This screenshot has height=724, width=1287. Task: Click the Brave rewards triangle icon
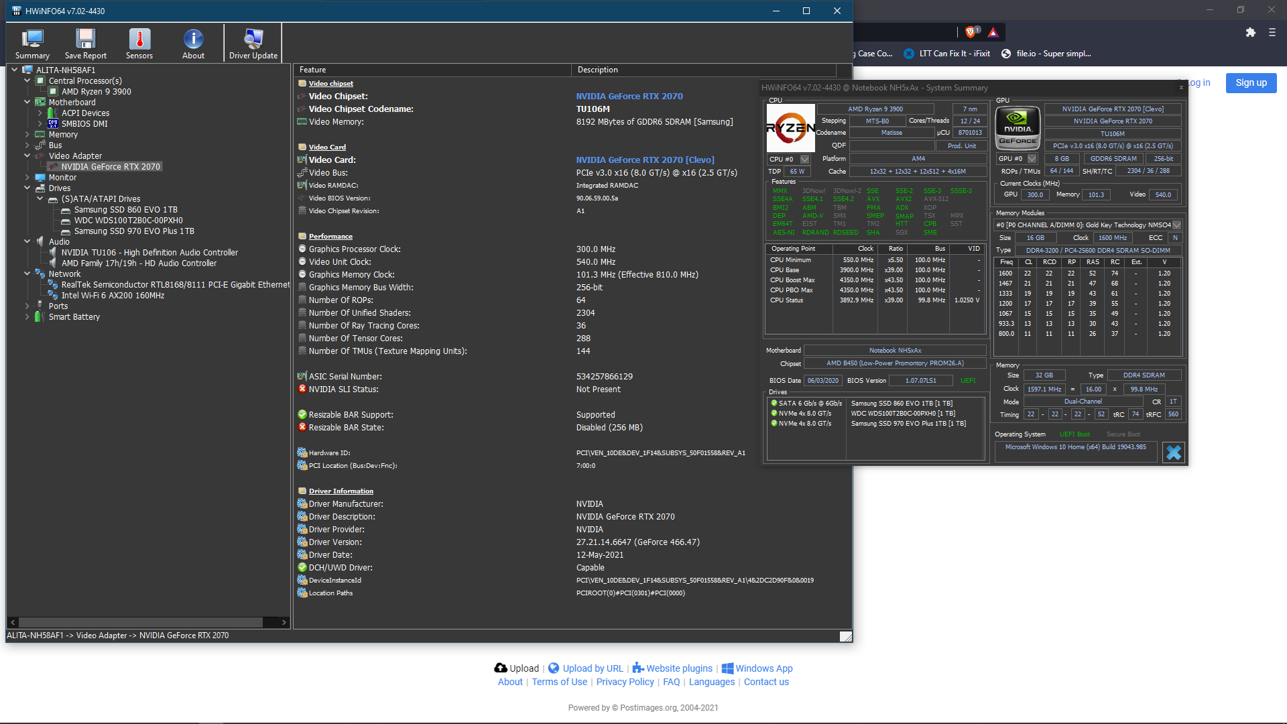(993, 32)
